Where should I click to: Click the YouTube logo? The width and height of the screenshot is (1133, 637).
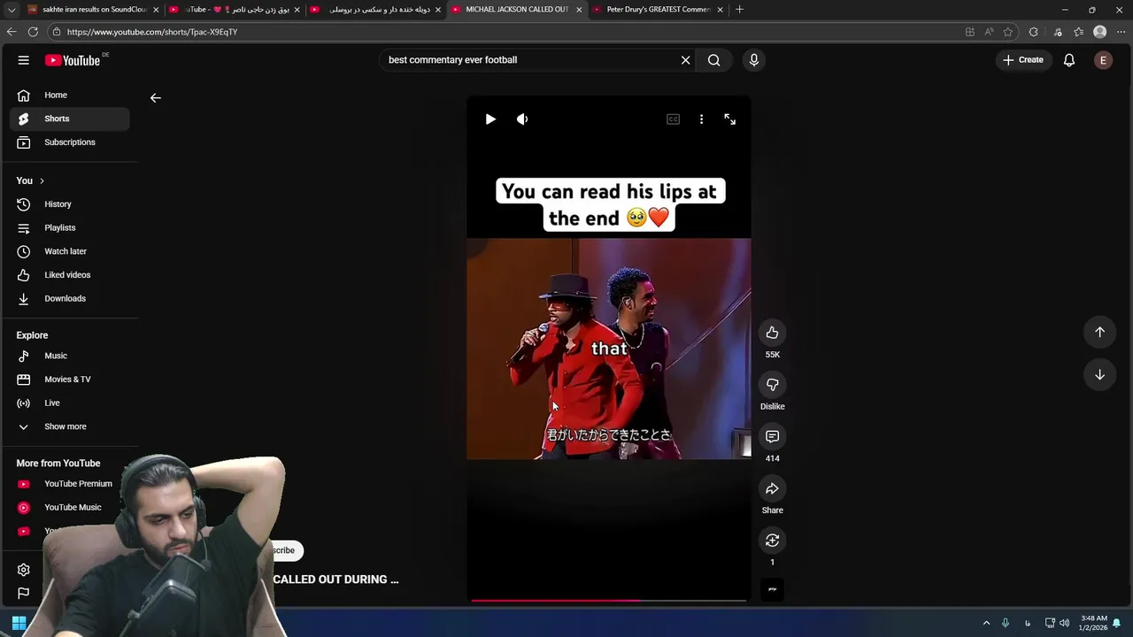[73, 60]
